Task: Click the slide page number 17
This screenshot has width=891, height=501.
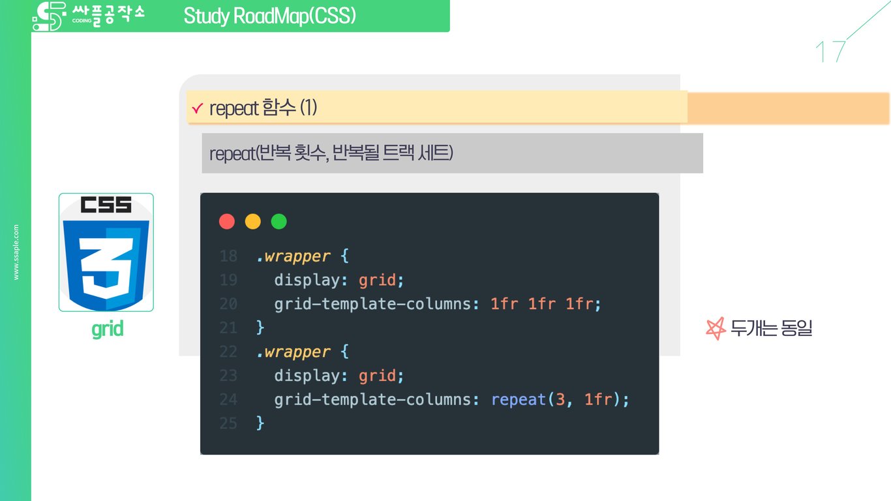Action: tap(830, 52)
